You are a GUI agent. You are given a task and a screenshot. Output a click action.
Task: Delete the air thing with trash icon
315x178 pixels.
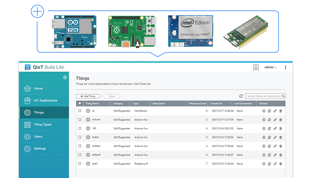[x=281, y=111]
